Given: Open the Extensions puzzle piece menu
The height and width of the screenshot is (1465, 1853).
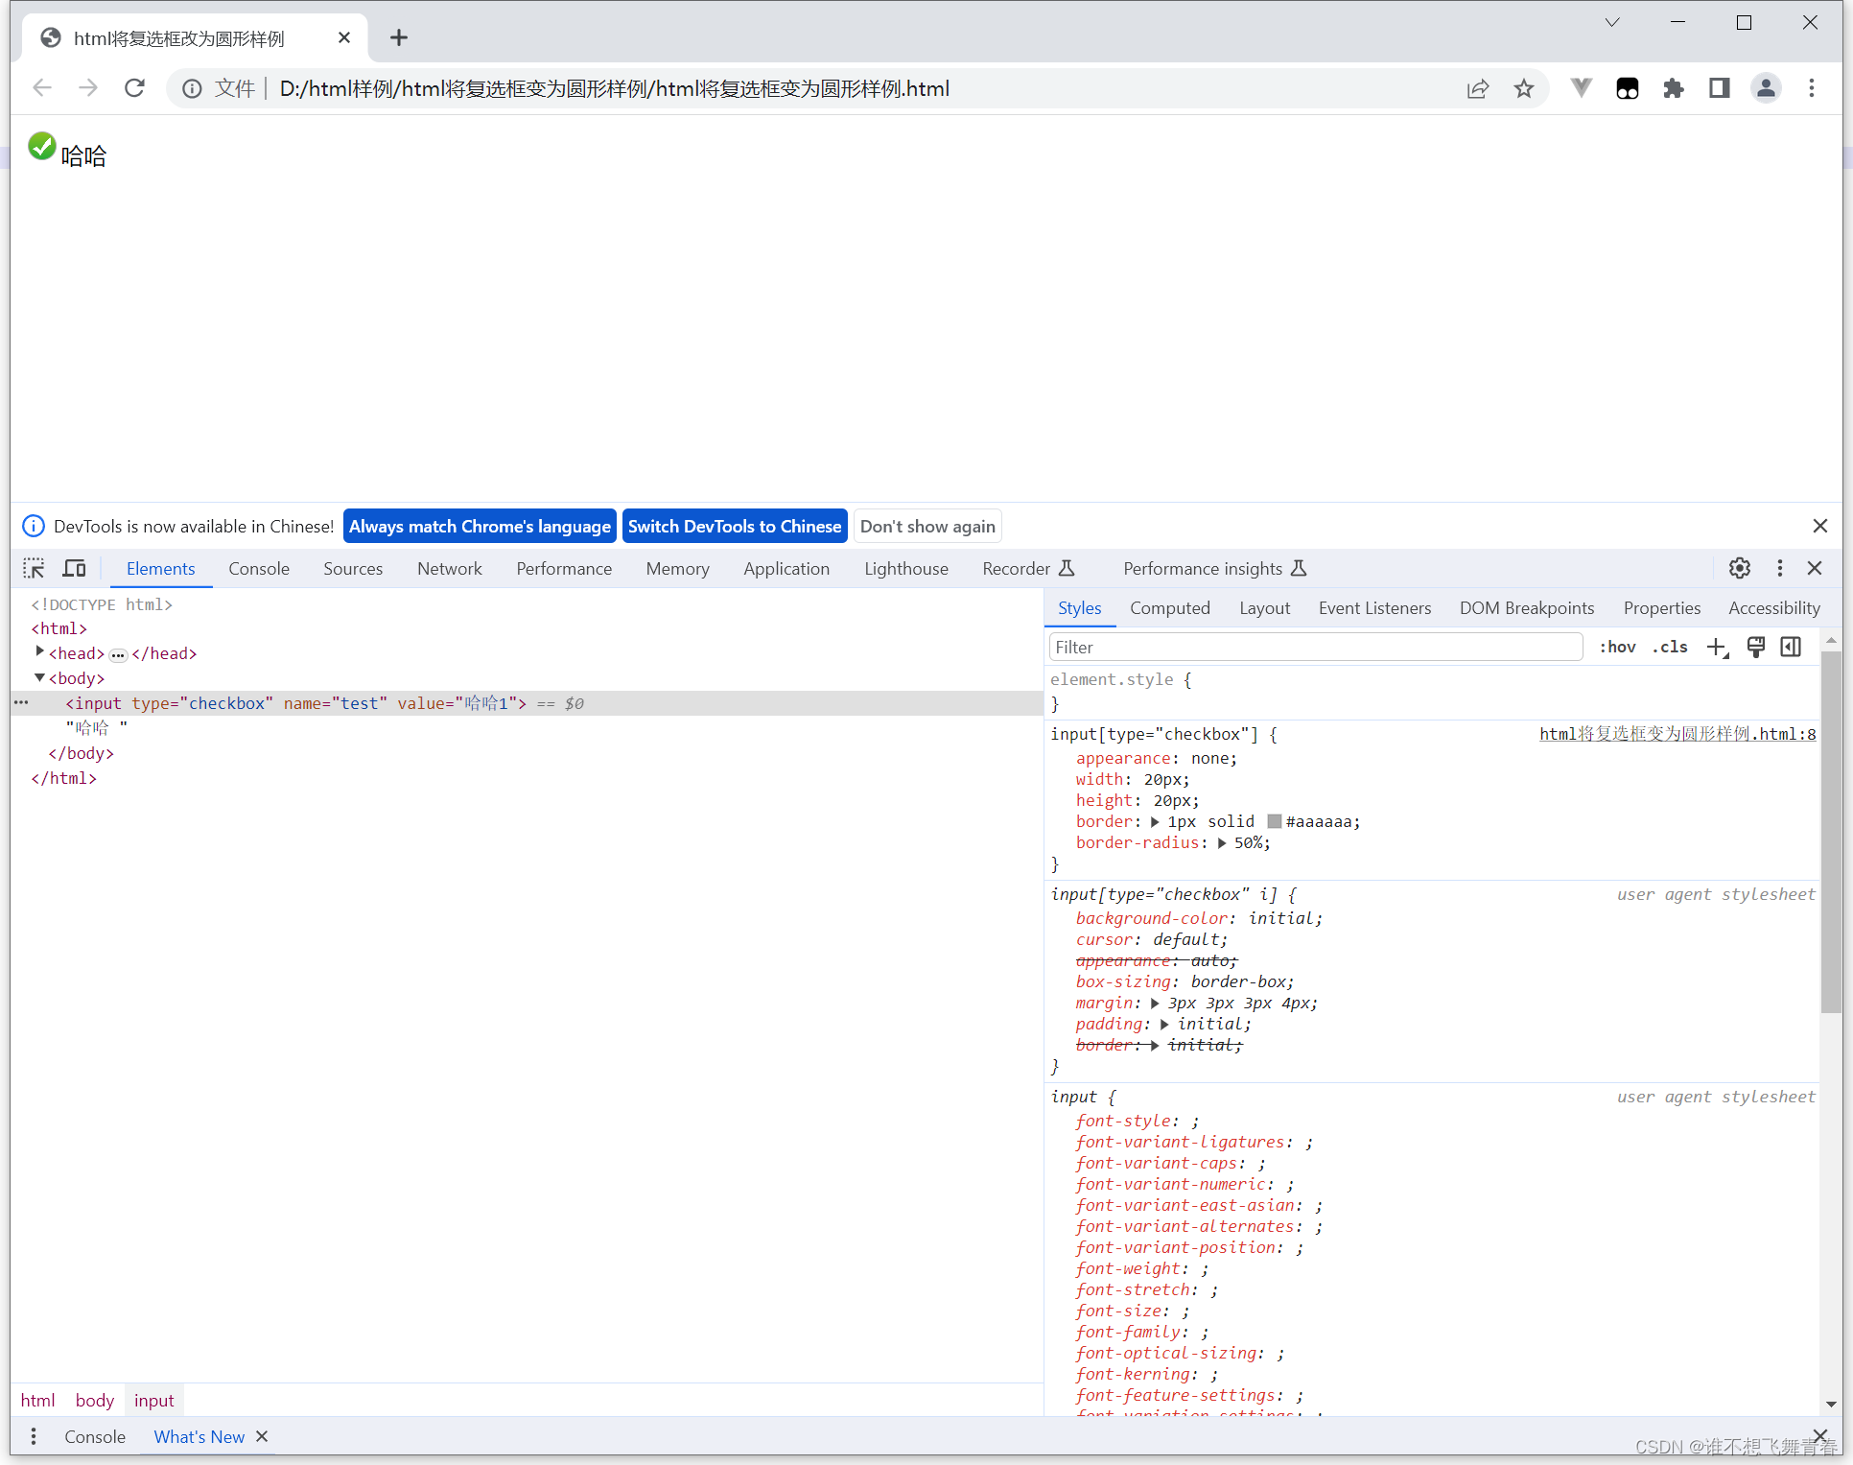Looking at the screenshot, I should [1674, 89].
